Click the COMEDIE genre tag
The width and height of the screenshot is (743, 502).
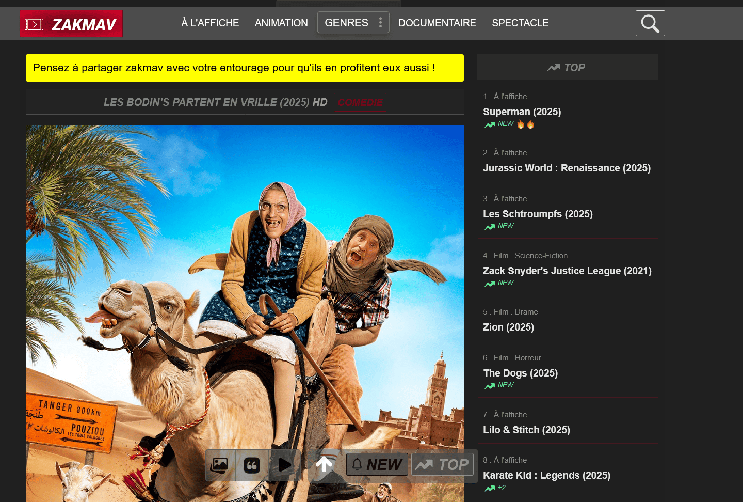point(360,102)
